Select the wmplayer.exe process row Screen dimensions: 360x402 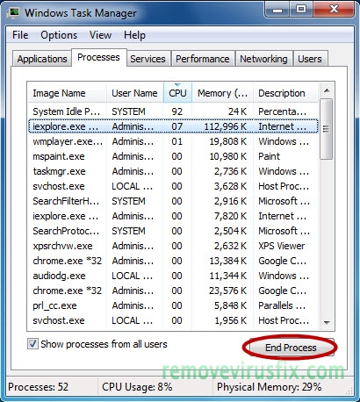tap(173, 141)
